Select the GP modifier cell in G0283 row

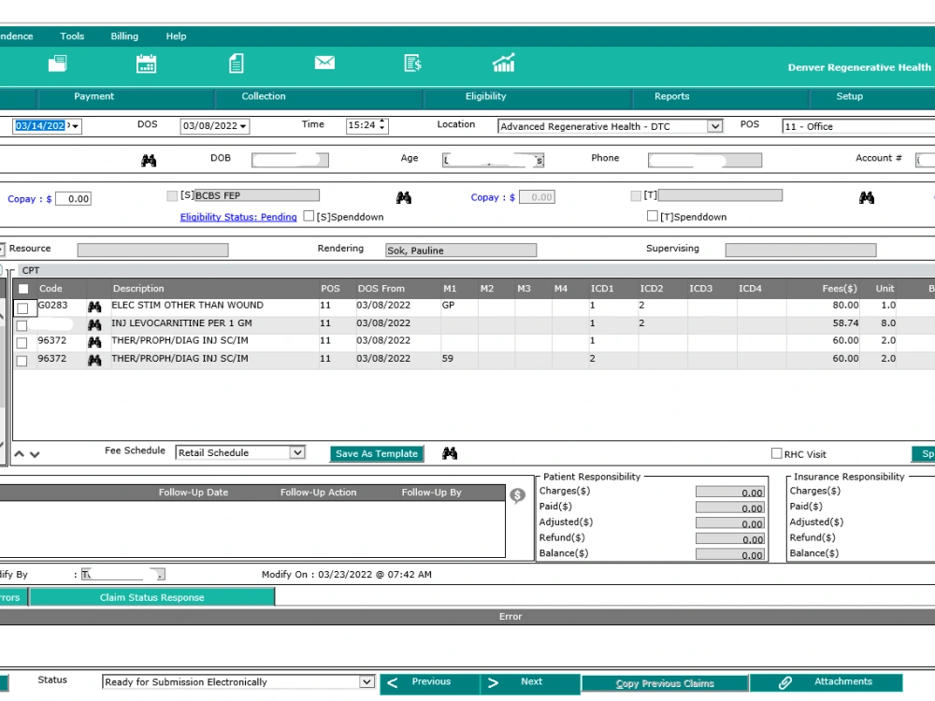coord(459,306)
